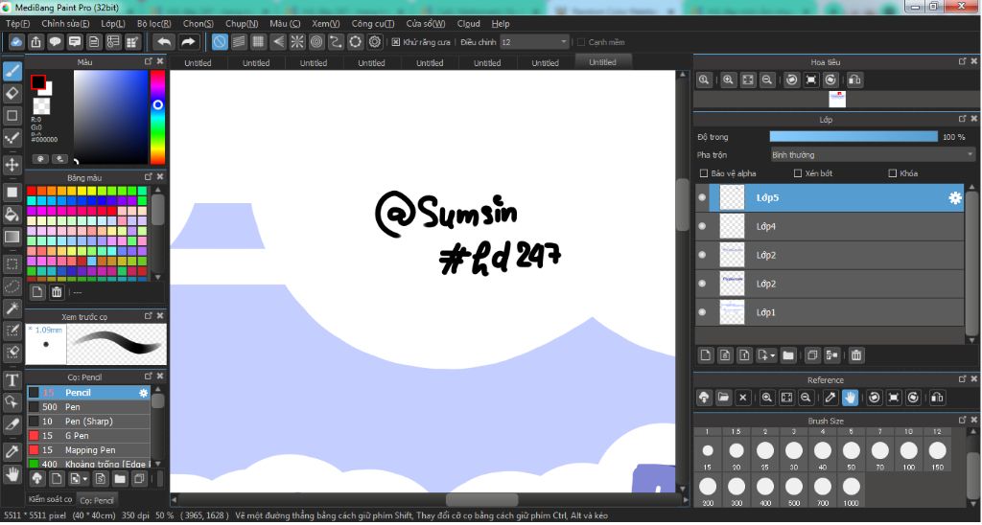Select the Text tool
Image resolution: width=982 pixels, height=525 pixels.
point(12,379)
